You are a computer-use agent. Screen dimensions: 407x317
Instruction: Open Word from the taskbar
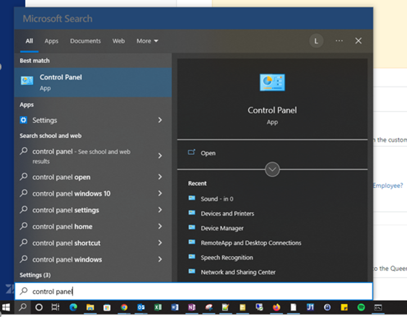[x=175, y=307]
